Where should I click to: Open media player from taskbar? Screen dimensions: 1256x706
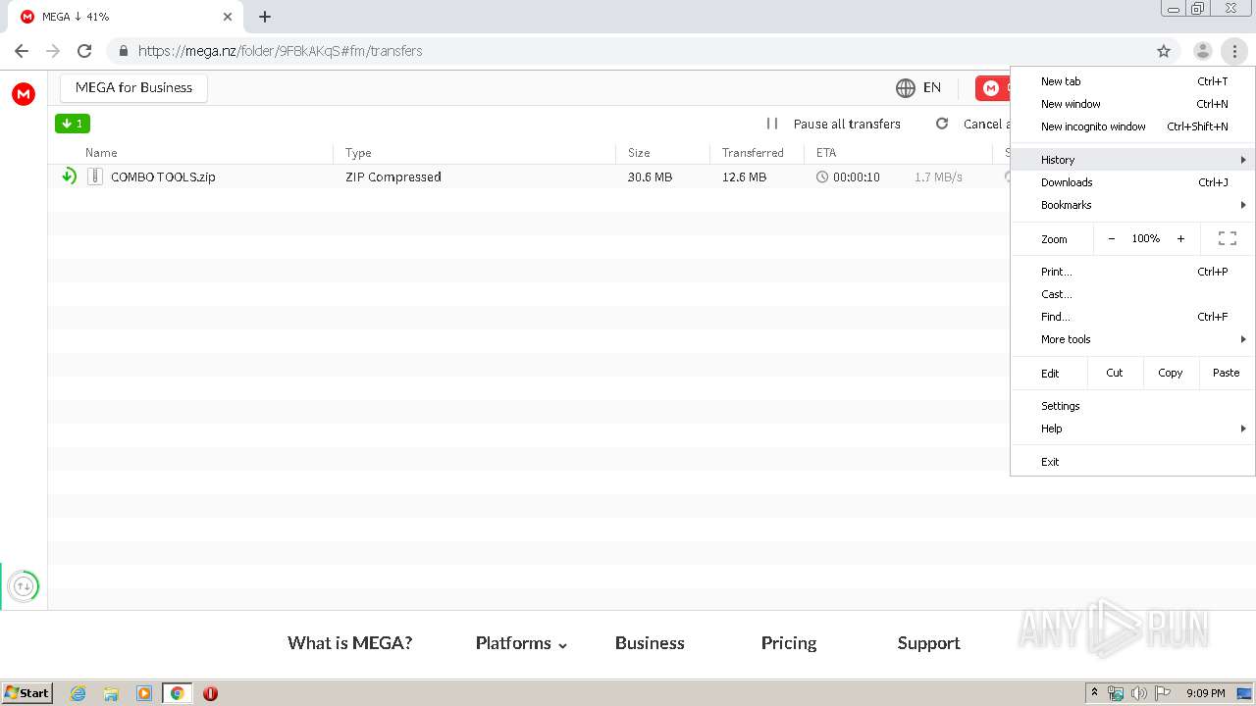[144, 693]
